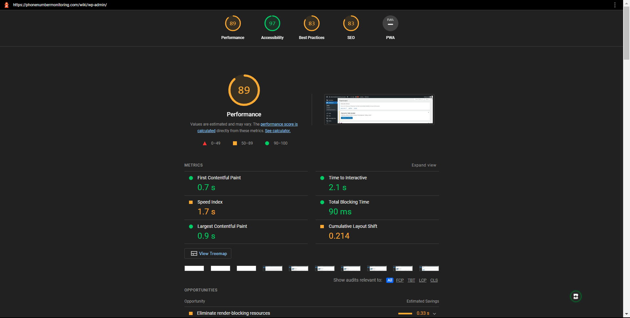The width and height of the screenshot is (630, 318).
Task: Filter audits by TBT
Action: [411, 280]
